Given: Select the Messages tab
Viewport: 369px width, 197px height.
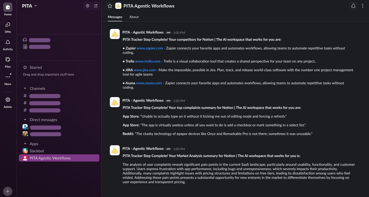Looking at the screenshot, I should click(115, 17).
